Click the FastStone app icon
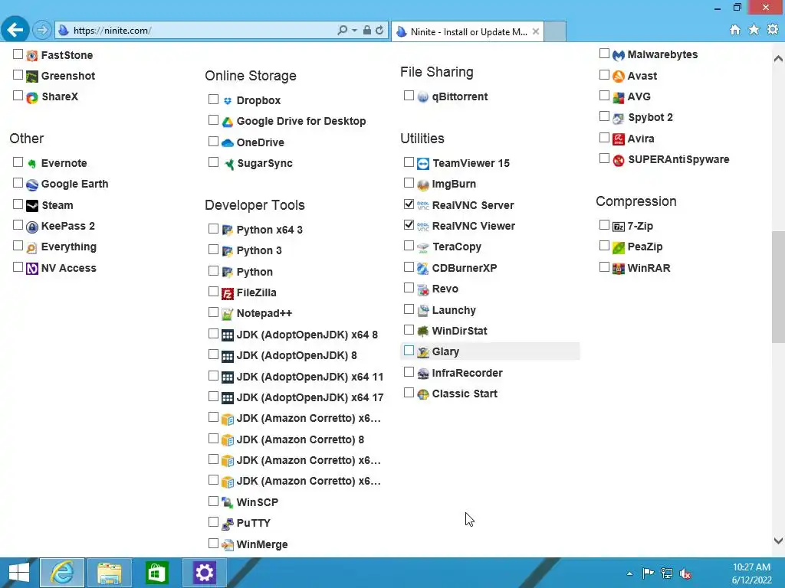Viewport: 785px width, 588px height. 32,55
